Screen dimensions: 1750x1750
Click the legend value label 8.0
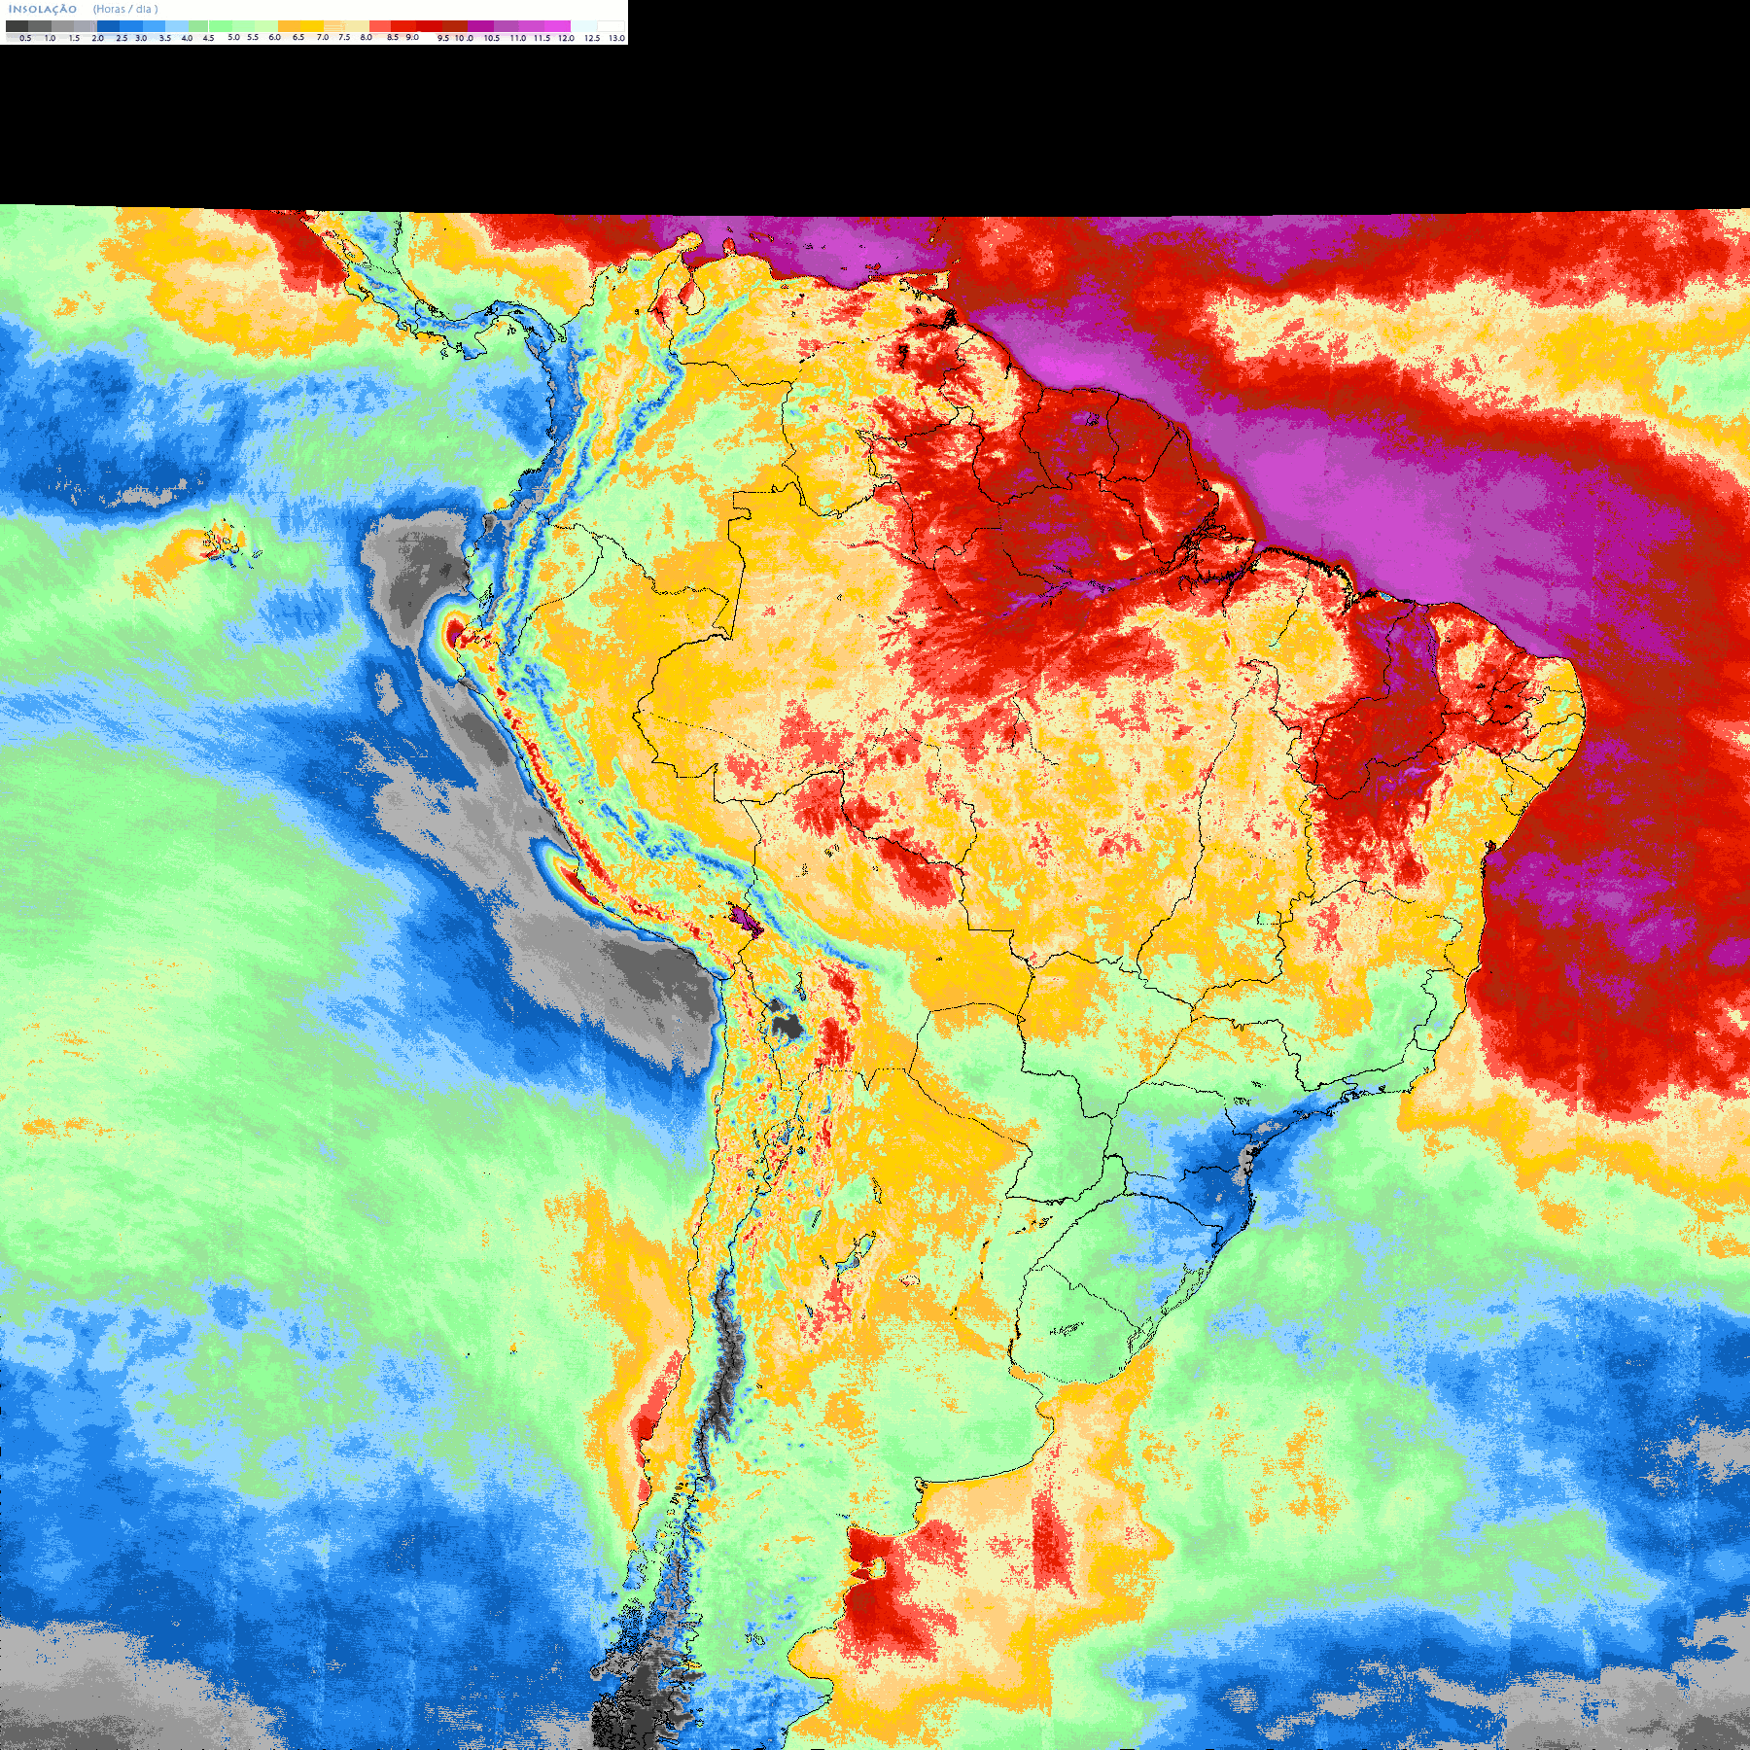coord(366,37)
